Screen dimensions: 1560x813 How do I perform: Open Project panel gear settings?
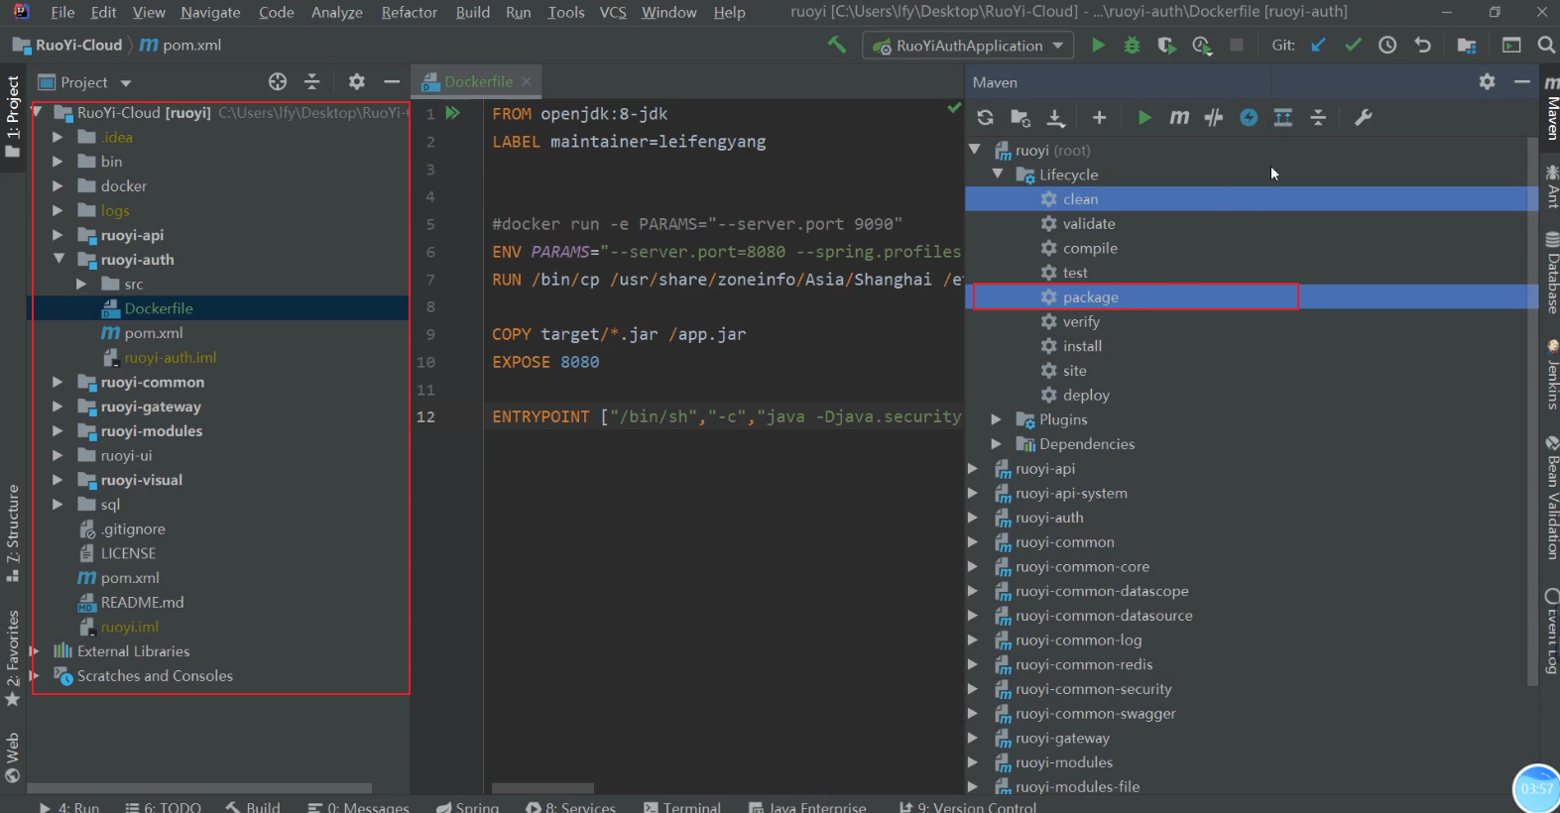[357, 81]
